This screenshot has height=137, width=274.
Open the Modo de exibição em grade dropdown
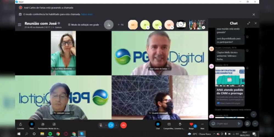(x=85, y=25)
